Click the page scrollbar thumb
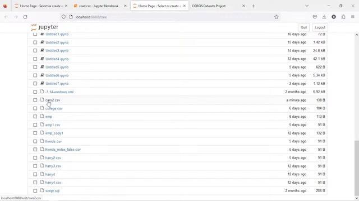The image size is (359, 201). tap(357, 169)
